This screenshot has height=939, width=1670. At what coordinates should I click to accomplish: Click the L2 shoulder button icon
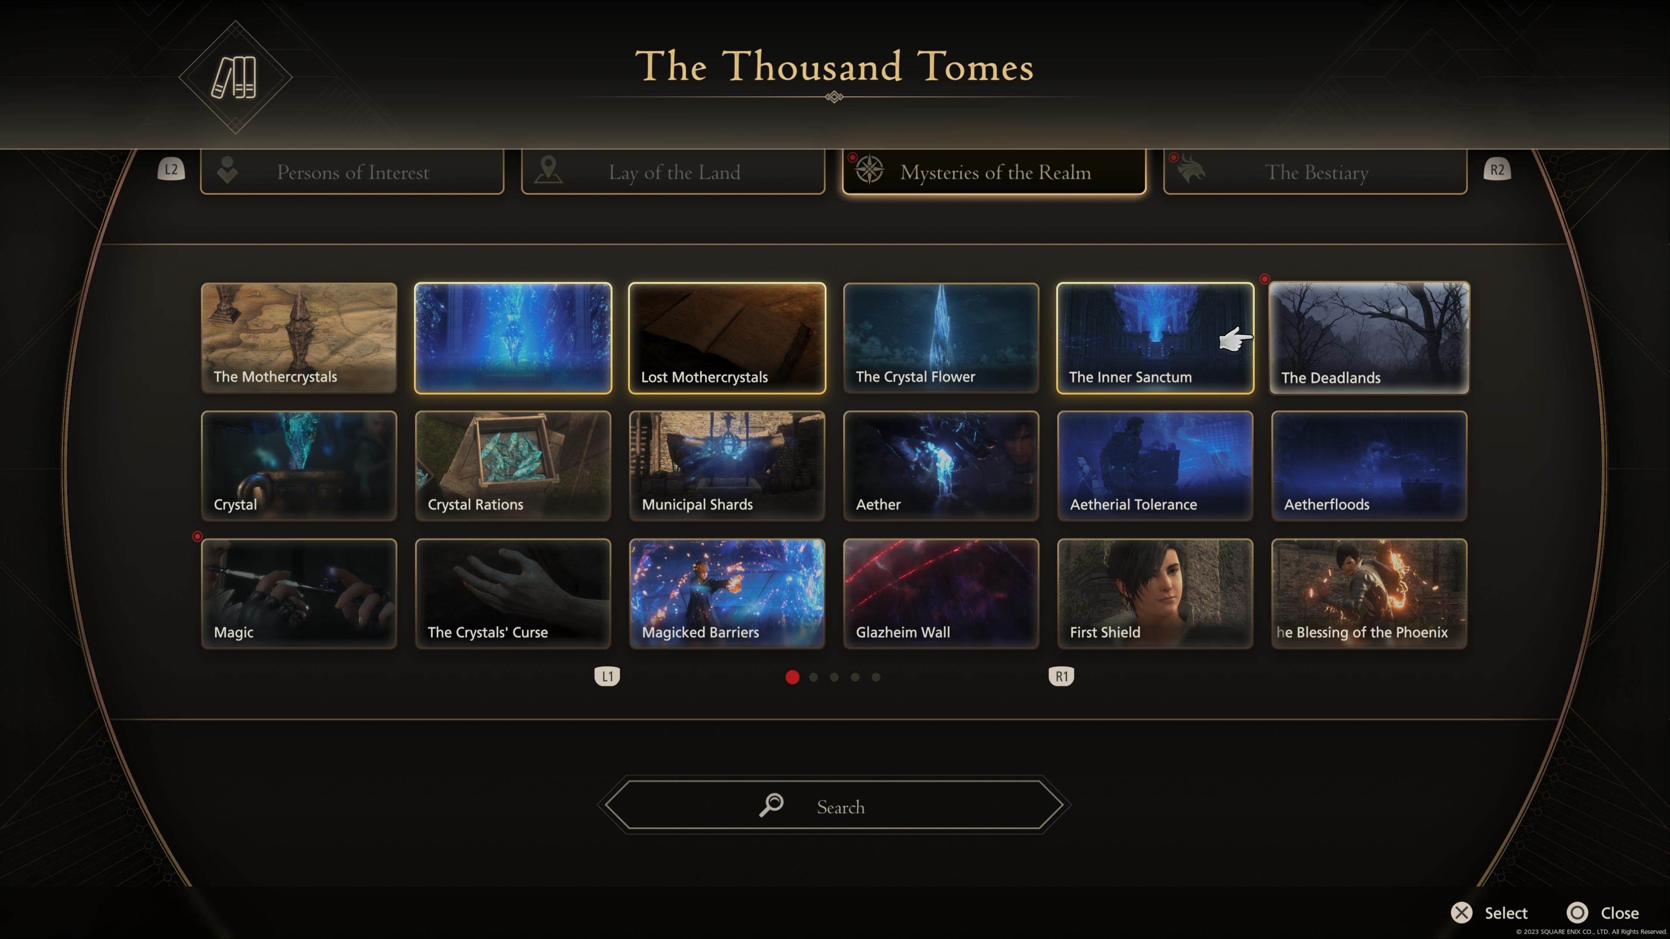[x=171, y=169]
